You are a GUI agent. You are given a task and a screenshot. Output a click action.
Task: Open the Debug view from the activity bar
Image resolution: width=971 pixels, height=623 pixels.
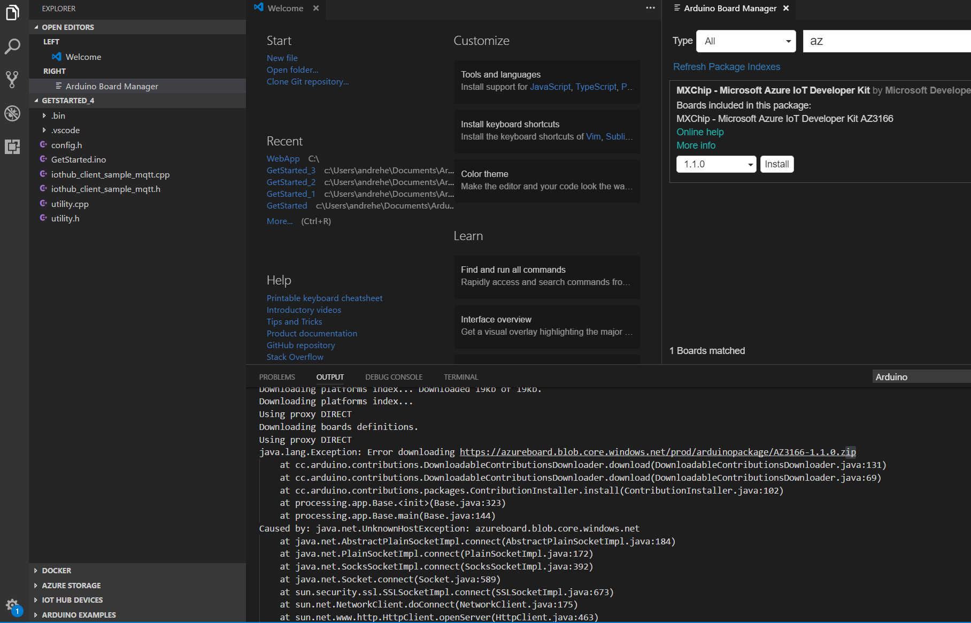tap(12, 113)
